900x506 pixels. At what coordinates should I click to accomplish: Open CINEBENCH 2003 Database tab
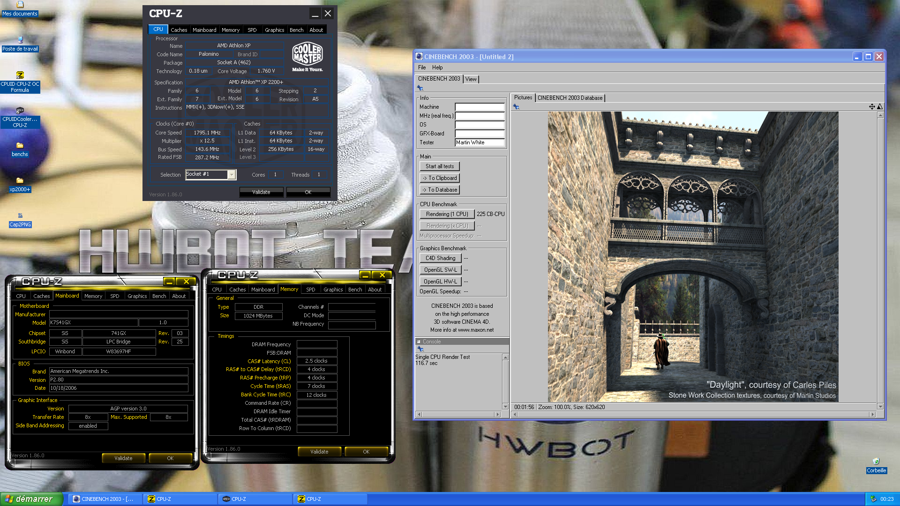click(x=570, y=98)
